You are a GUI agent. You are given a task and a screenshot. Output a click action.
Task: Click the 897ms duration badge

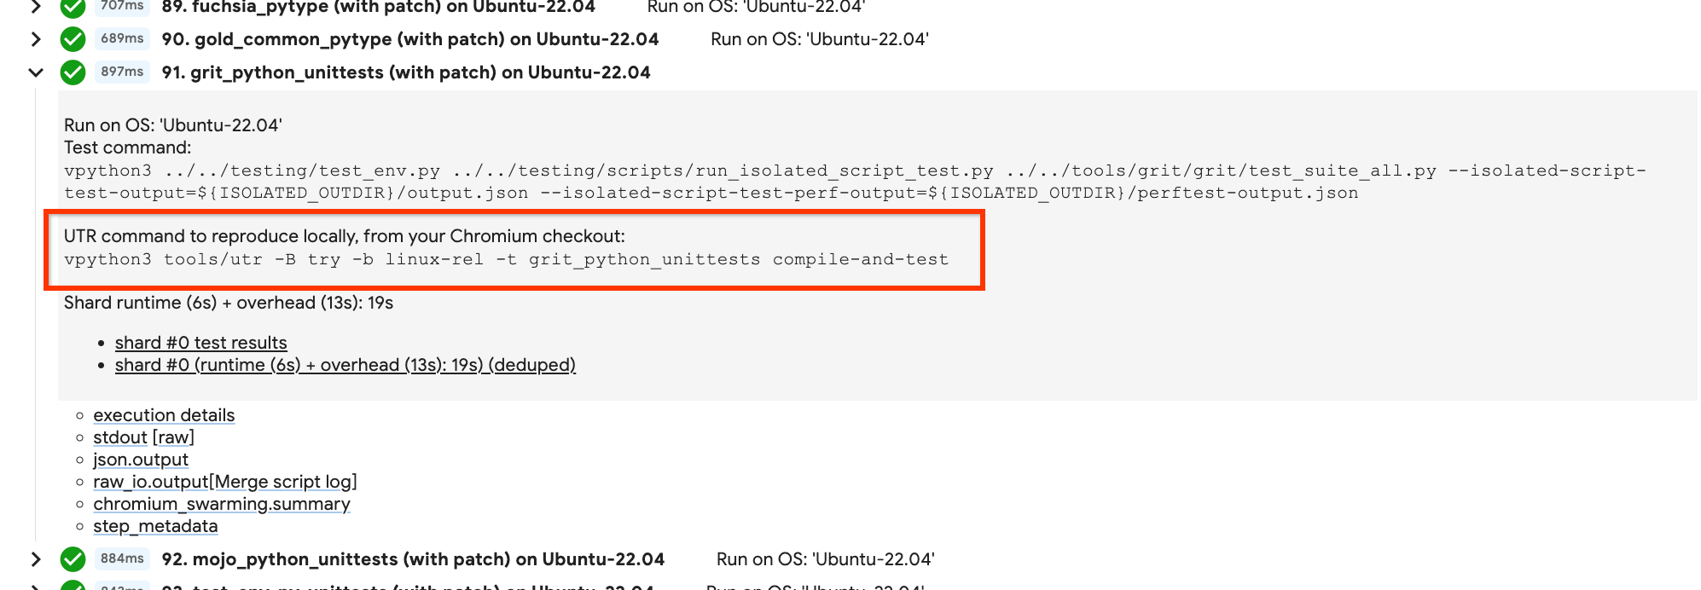pos(122,72)
